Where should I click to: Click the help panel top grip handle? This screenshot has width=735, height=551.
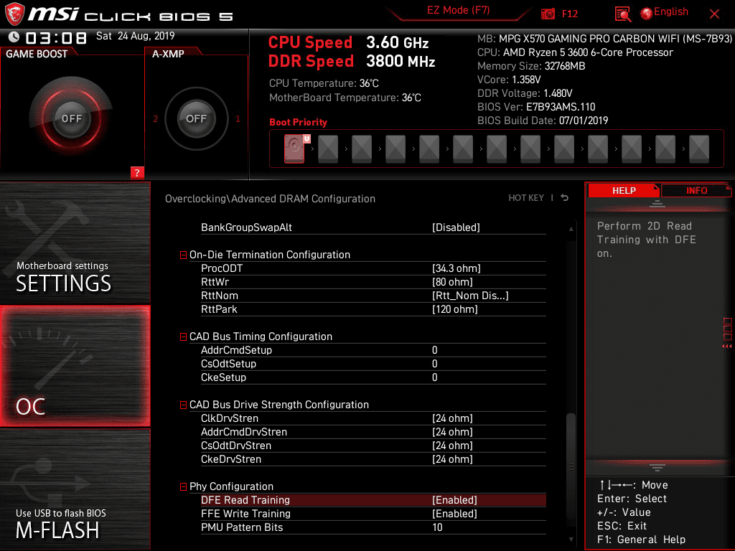coord(657,204)
